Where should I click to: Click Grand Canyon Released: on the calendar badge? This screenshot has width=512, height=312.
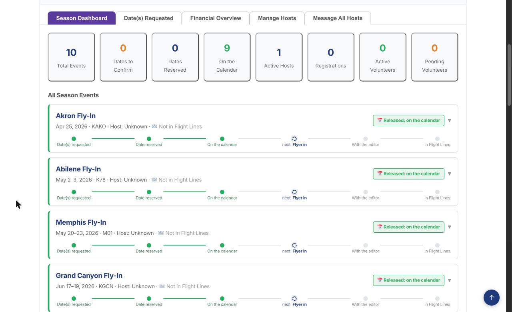click(408, 280)
